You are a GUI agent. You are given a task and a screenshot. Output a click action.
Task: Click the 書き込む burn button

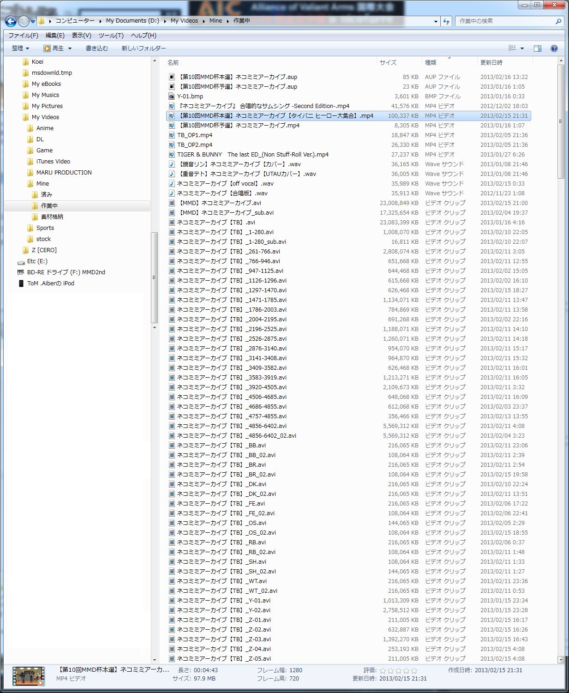[97, 48]
